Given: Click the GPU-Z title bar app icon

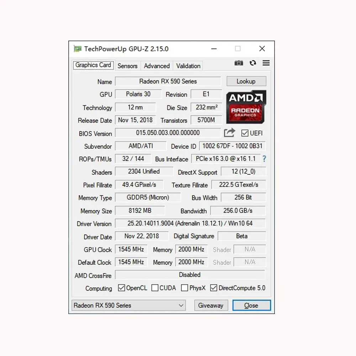Looking at the screenshot, I should click(x=77, y=48).
